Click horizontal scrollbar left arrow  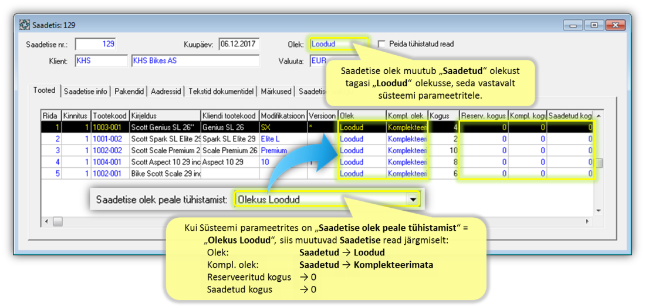tap(46, 222)
